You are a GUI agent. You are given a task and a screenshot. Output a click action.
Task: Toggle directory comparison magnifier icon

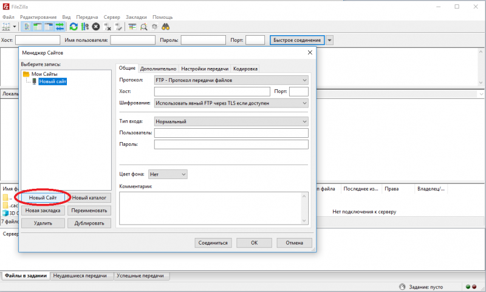143,27
